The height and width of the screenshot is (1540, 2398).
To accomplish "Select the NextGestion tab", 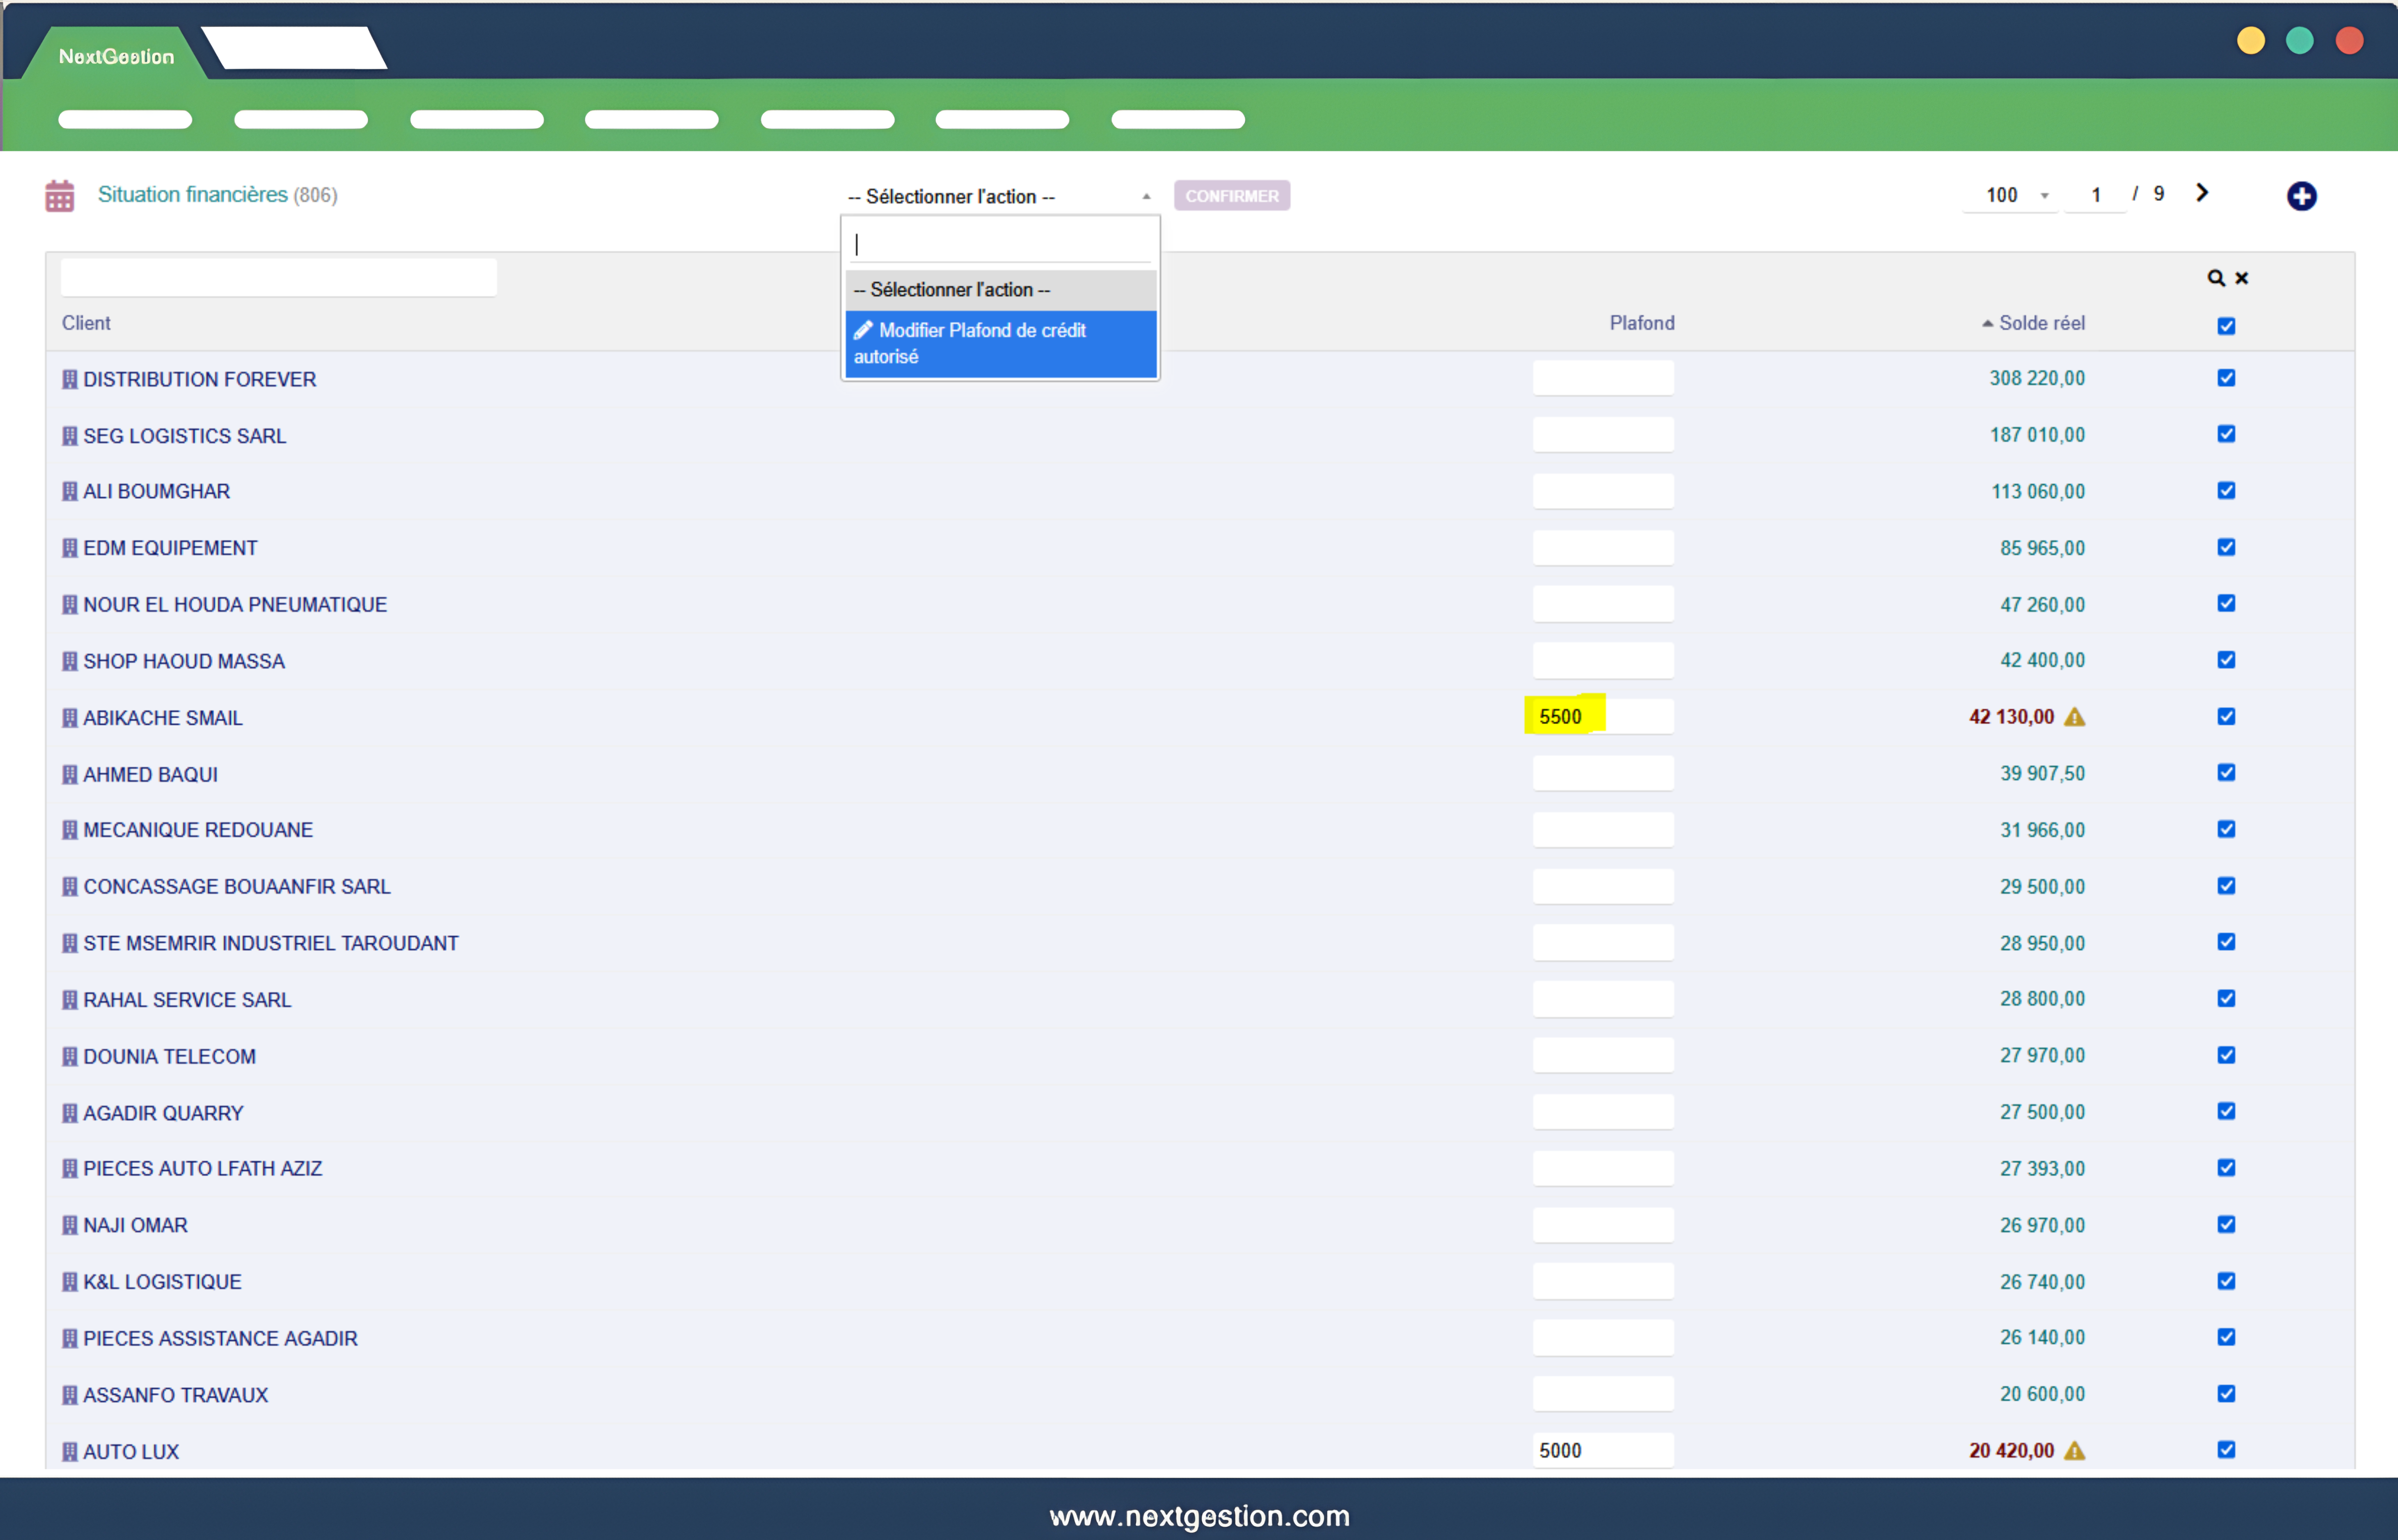I will (x=116, y=56).
